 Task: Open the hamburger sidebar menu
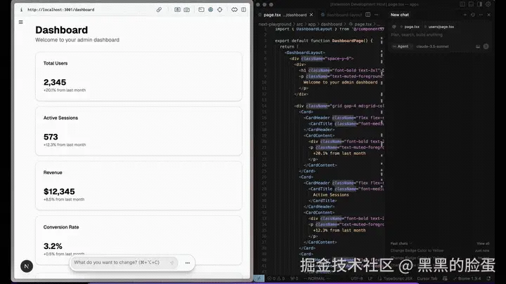(21, 22)
